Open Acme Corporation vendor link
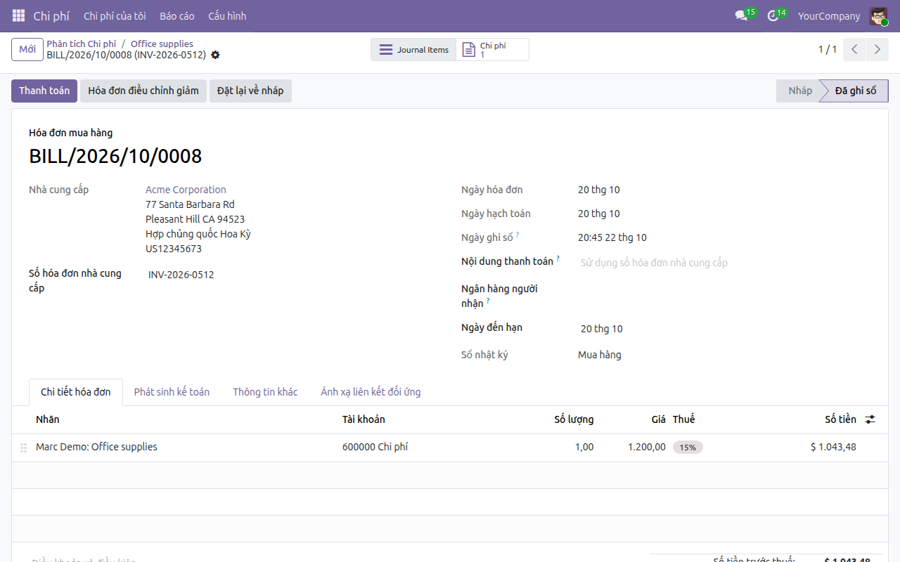This screenshot has width=900, height=562. coord(186,190)
